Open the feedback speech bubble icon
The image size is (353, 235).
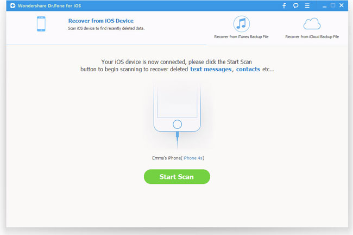[295, 5]
